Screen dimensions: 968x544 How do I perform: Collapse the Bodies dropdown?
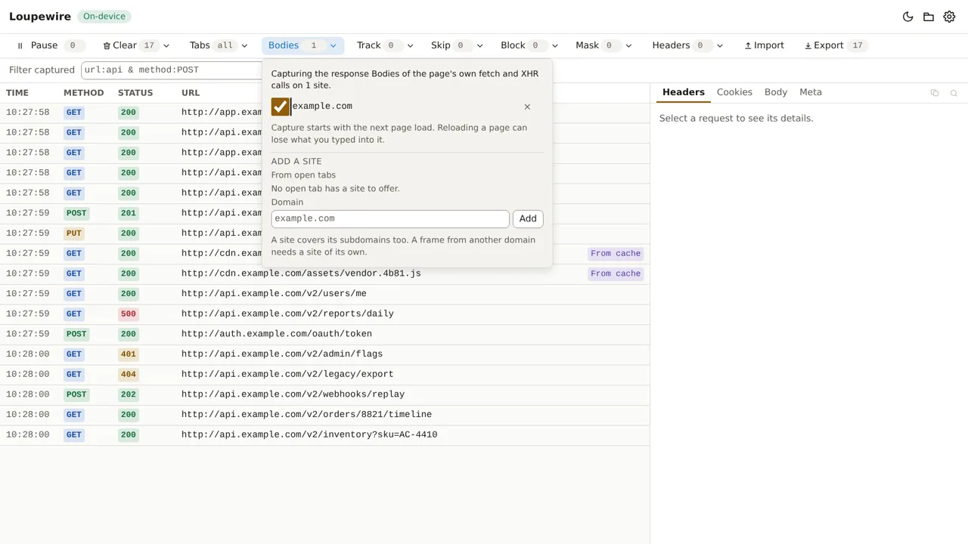click(302, 45)
